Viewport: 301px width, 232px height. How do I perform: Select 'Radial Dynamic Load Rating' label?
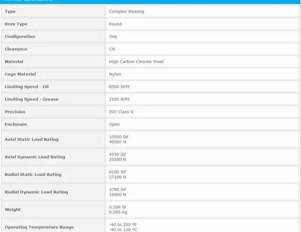point(36,192)
